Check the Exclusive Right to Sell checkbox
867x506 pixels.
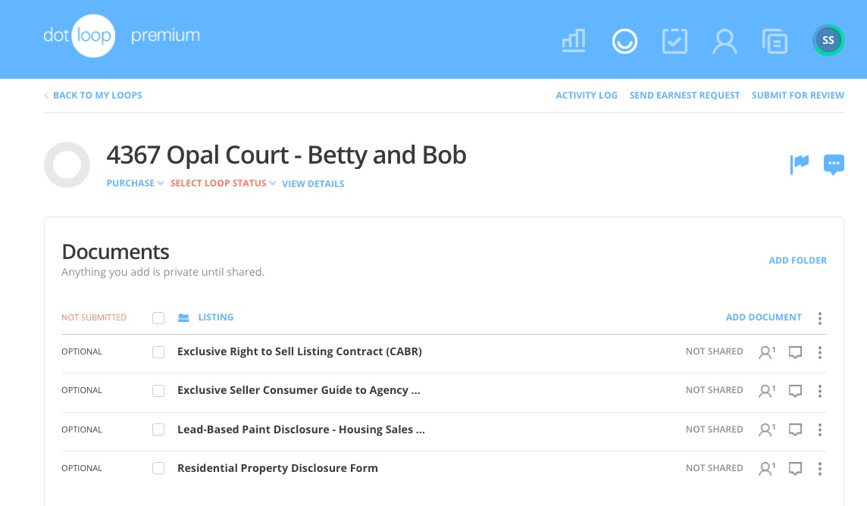pos(158,352)
